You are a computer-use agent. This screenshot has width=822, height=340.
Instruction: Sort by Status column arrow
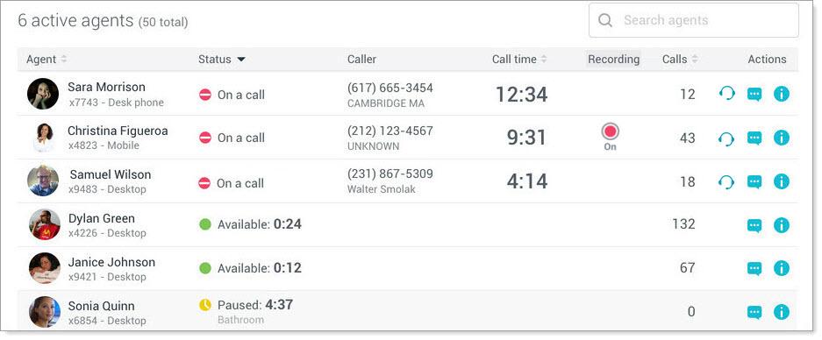240,60
